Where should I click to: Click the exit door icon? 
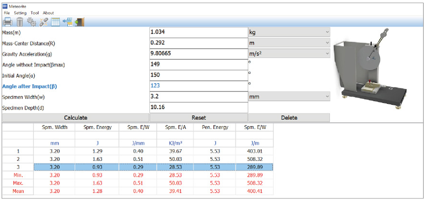pos(80,22)
